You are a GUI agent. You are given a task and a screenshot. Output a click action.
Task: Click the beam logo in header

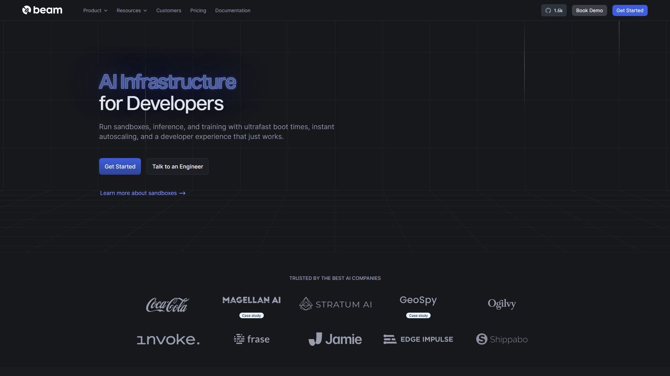(42, 10)
